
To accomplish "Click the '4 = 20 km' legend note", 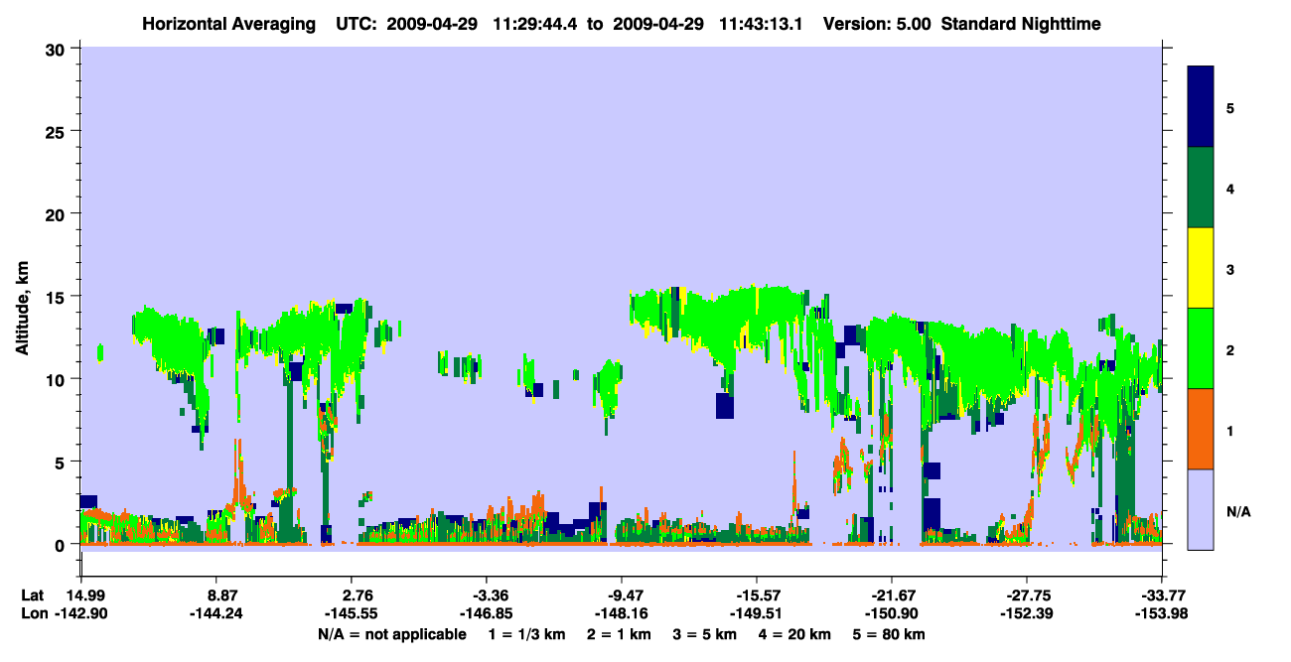I will tap(796, 634).
